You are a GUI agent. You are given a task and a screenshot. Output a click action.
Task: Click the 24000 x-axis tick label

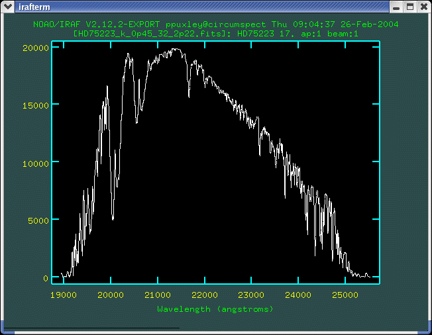(298, 295)
